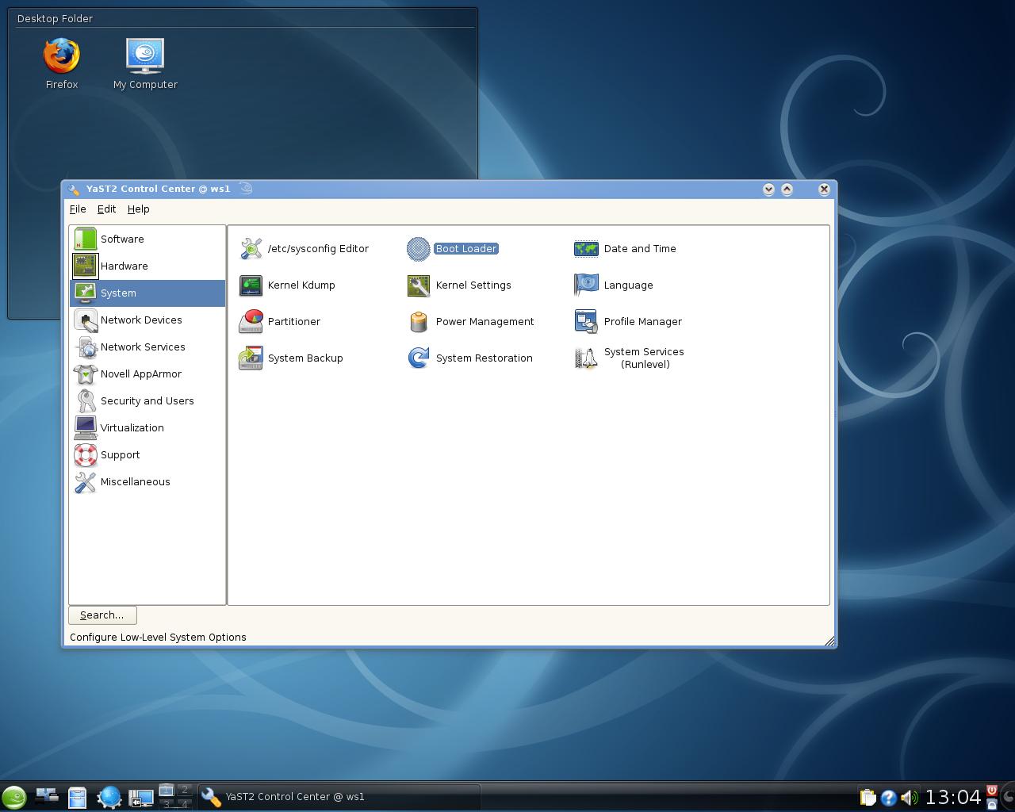The height and width of the screenshot is (812, 1015).
Task: Click the globe with gear panel icon
Action: [x=109, y=797]
